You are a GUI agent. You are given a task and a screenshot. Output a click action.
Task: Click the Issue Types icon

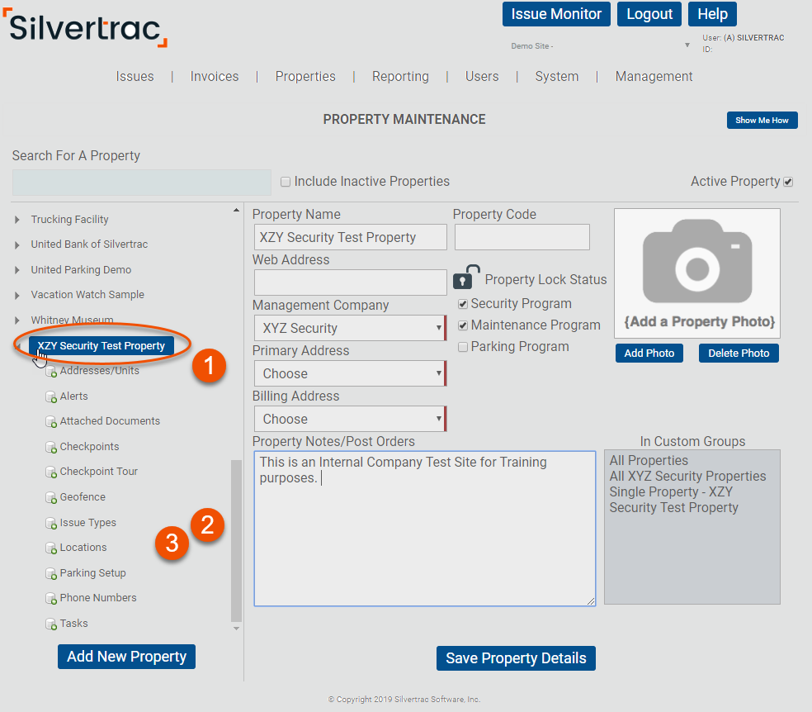pos(51,522)
